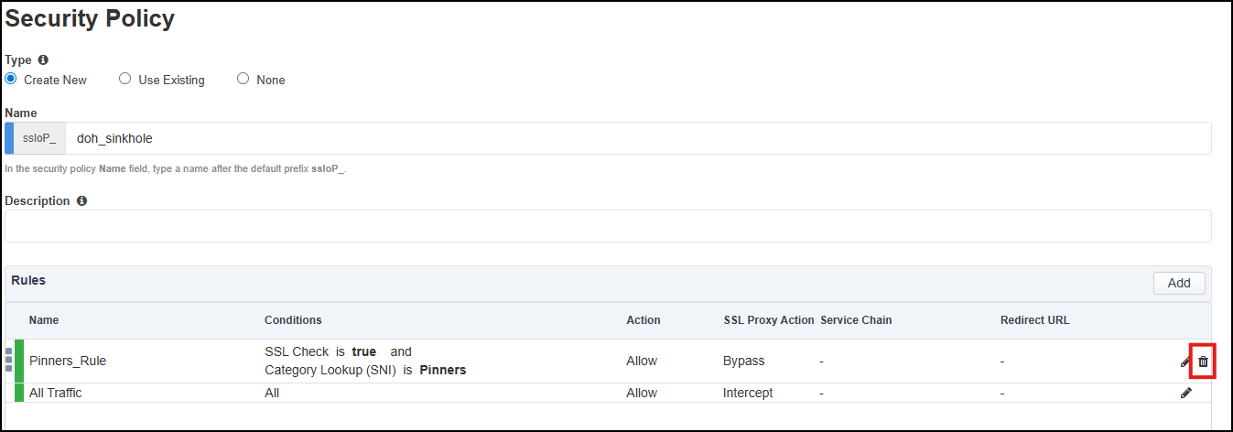The image size is (1233, 432).
Task: Click the SSL Proxy Action column header
Action: click(769, 320)
